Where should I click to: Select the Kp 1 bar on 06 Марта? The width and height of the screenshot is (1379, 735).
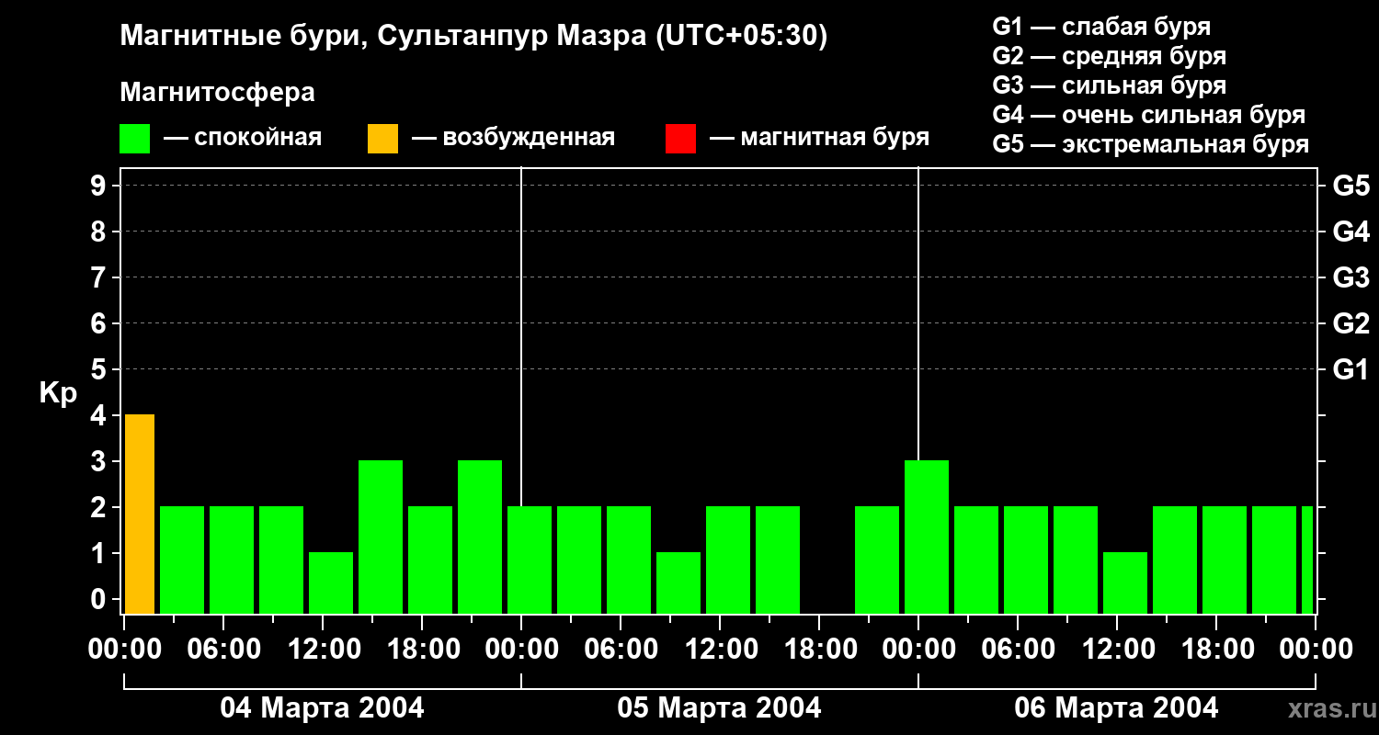coord(1125,582)
